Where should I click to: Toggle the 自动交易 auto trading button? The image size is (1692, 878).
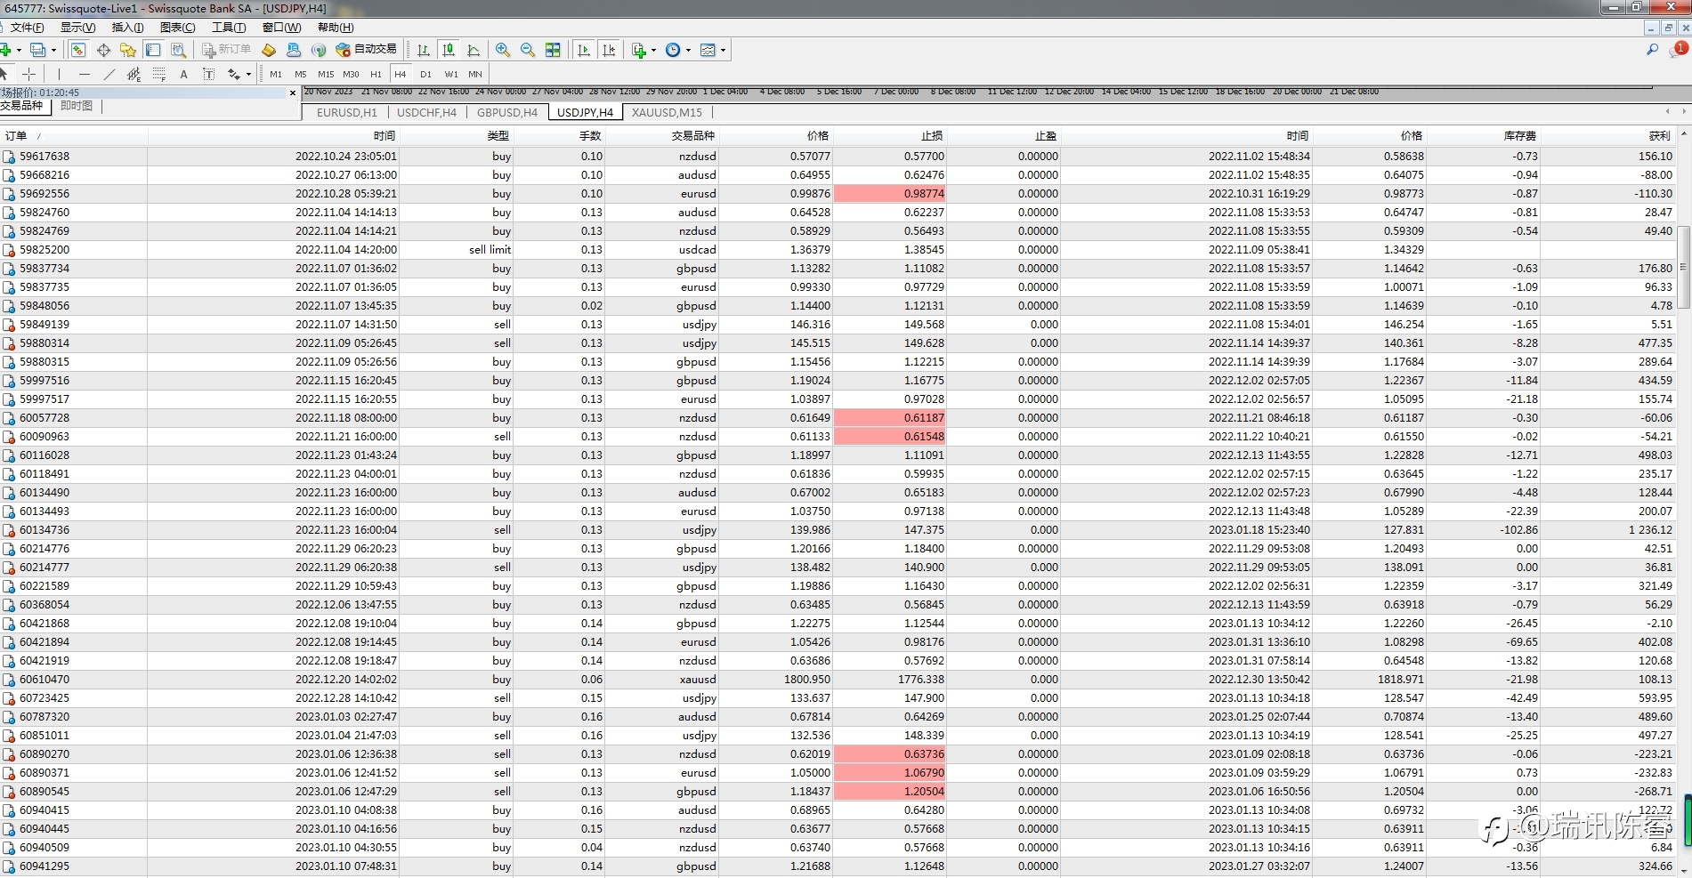coord(366,50)
